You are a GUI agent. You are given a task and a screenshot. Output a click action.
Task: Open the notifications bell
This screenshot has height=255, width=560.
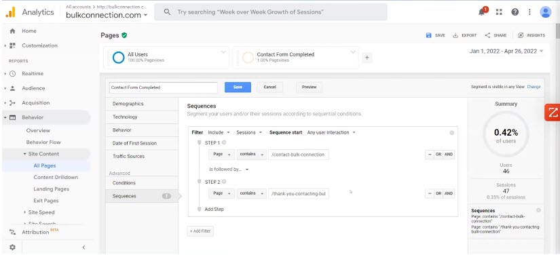click(482, 12)
